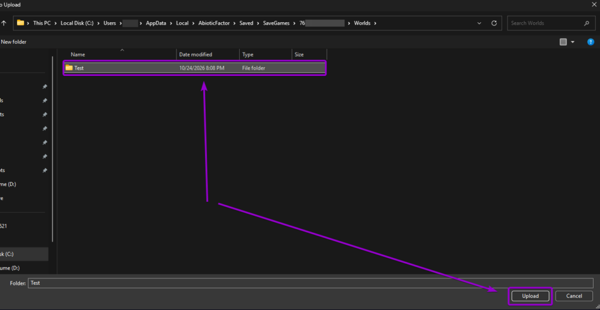The width and height of the screenshot is (600, 310).
Task: Navigate to Local Disk (C:) breadcrumb
Action: [77, 23]
